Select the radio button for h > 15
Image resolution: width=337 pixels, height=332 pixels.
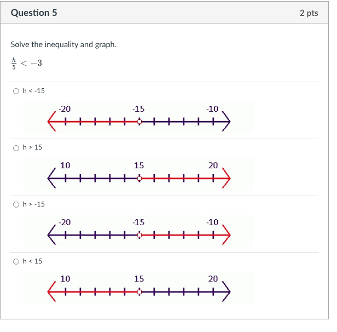(16, 148)
